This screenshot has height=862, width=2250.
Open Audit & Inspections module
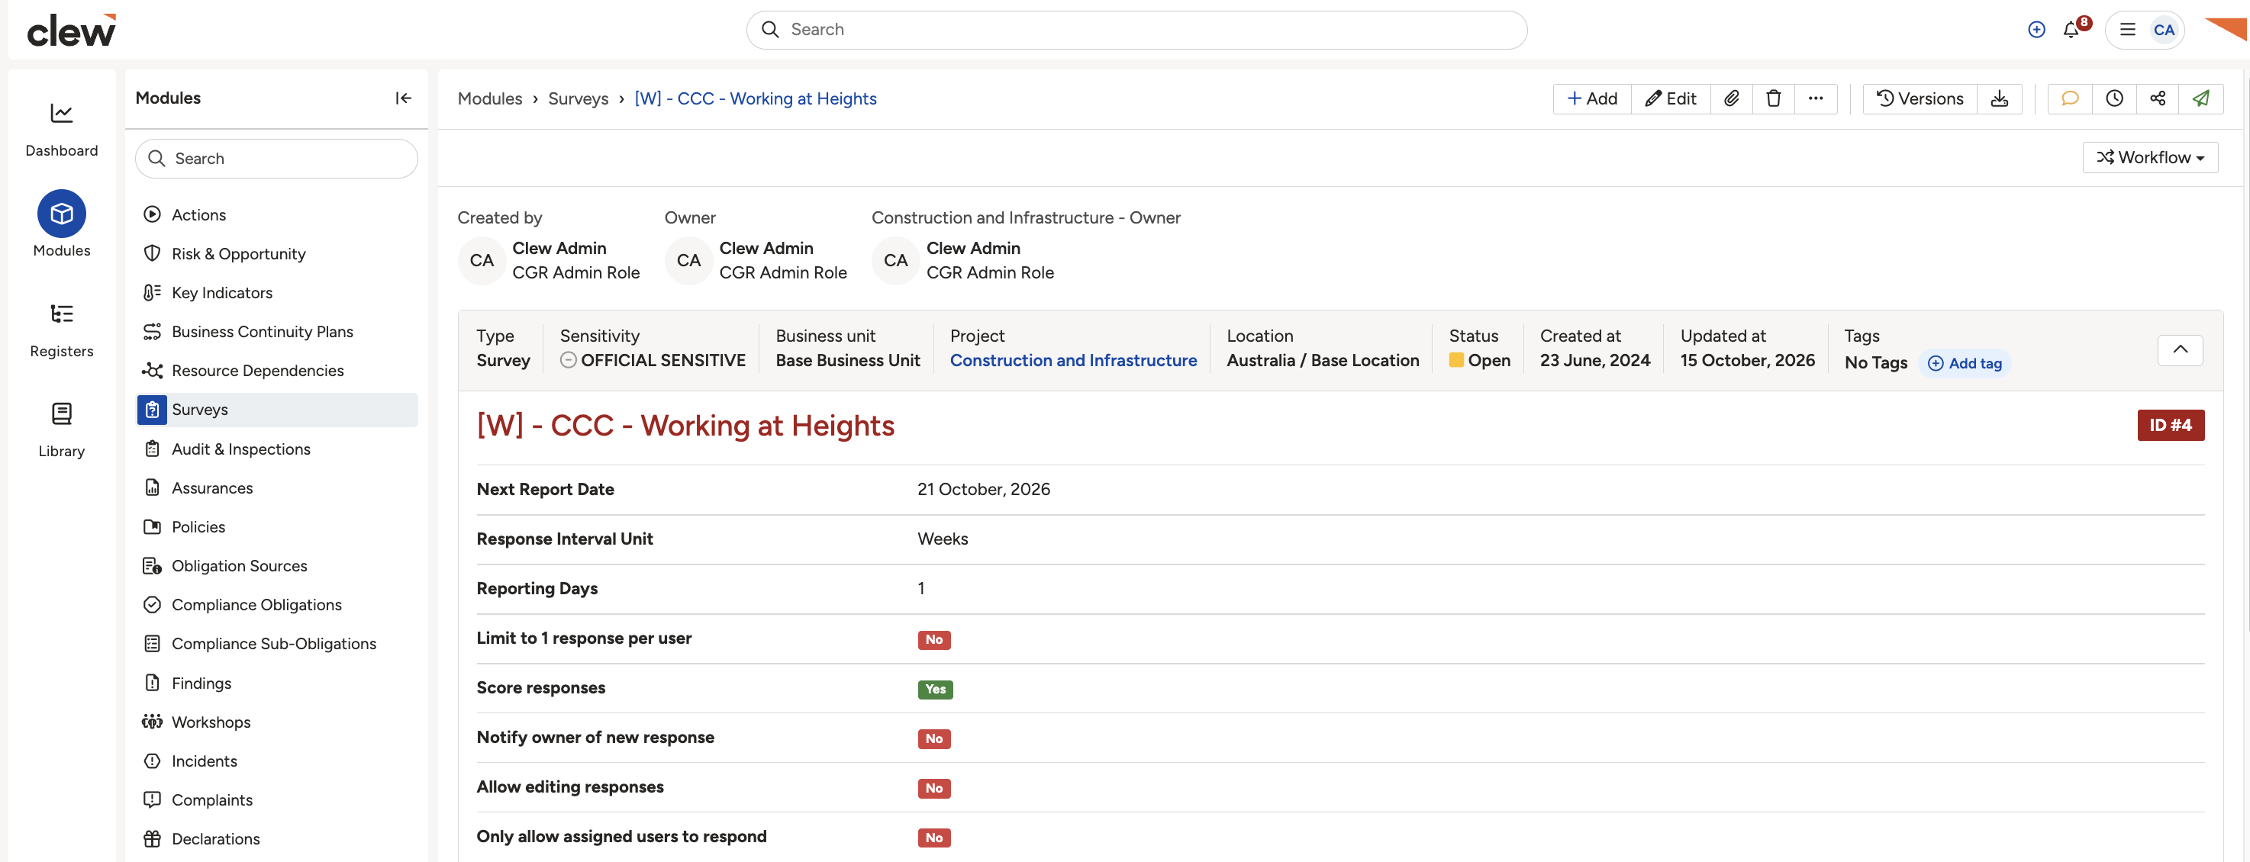click(277, 449)
